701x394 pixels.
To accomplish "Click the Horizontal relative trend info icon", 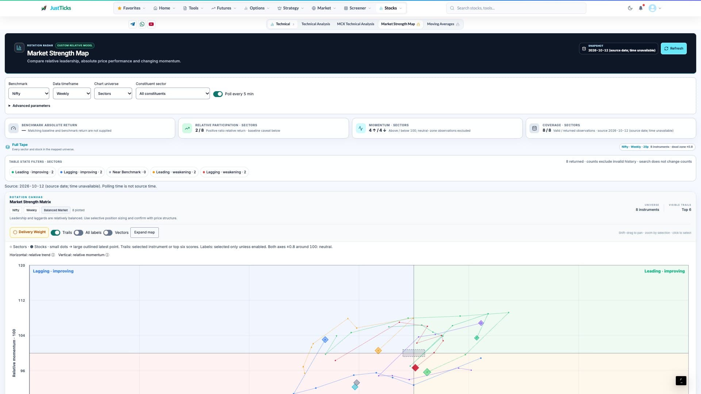I will pyautogui.click(x=53, y=255).
